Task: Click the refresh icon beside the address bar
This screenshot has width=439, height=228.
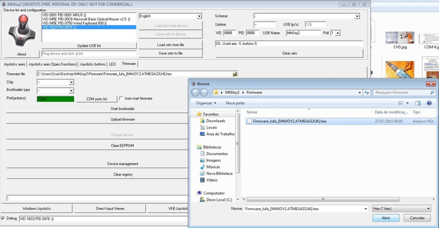Action: pyautogui.click(x=367, y=92)
